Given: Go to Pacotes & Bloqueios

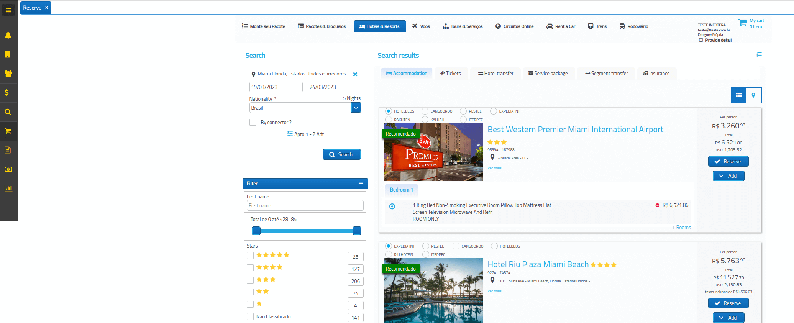Looking at the screenshot, I should point(322,26).
